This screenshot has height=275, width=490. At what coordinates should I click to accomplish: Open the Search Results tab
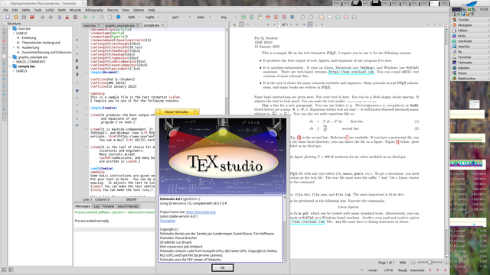(x=128, y=206)
